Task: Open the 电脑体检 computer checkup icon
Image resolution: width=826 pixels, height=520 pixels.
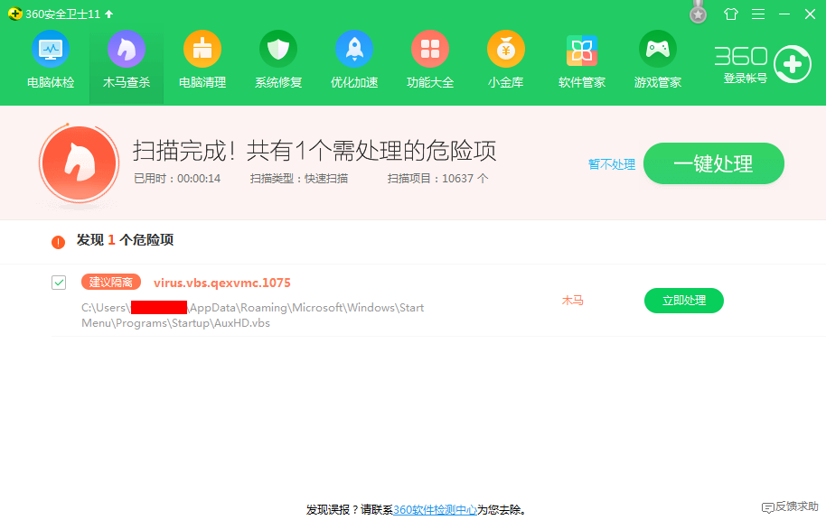Action: 51,50
